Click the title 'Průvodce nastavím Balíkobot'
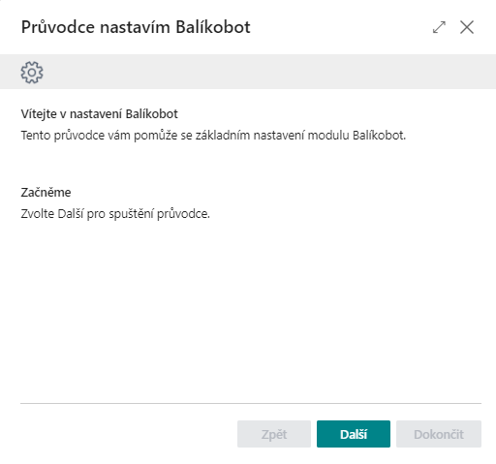 [x=136, y=27]
